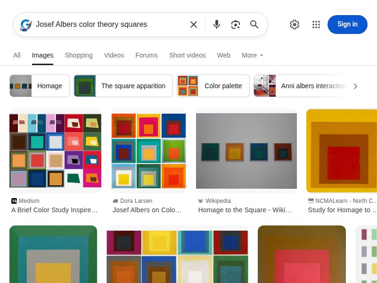Click the Medium source icon

14,200
